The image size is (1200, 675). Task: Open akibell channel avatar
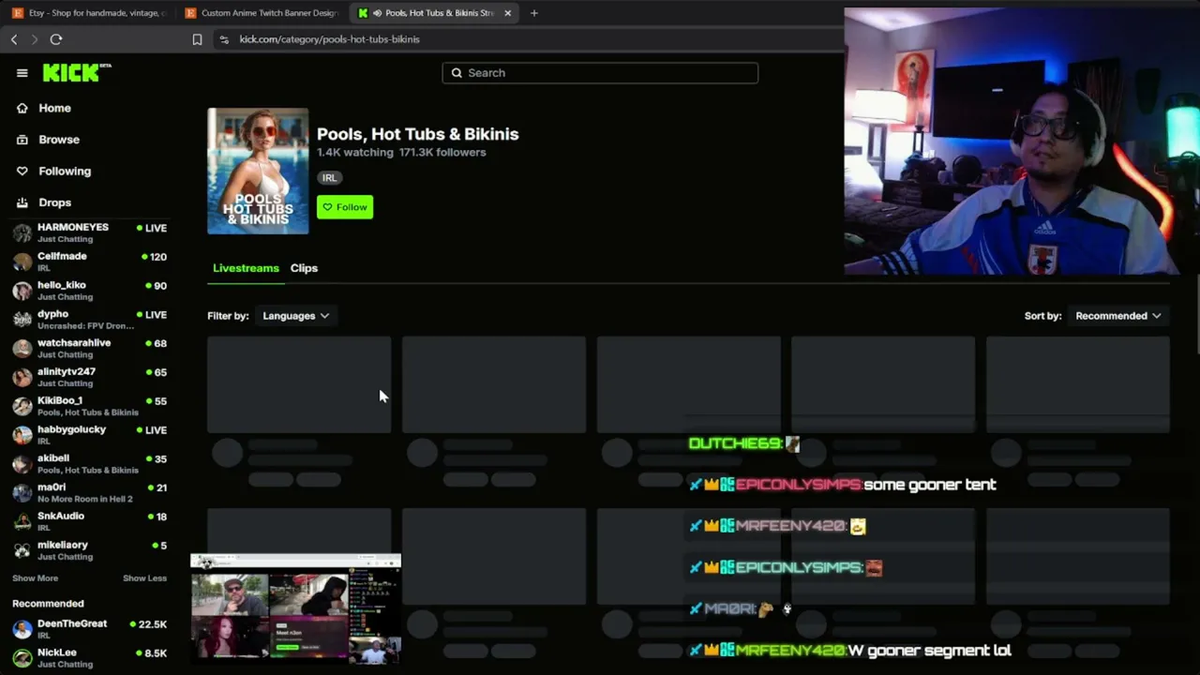click(x=22, y=464)
